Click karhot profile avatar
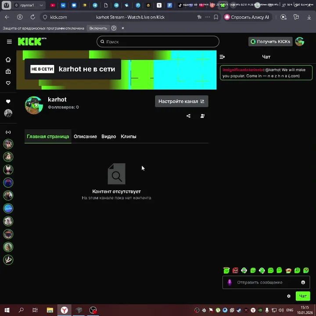The width and height of the screenshot is (316, 316). click(x=34, y=105)
